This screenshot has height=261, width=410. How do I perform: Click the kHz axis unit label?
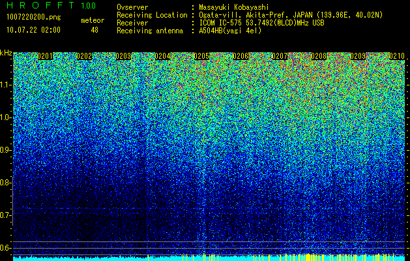(6, 53)
